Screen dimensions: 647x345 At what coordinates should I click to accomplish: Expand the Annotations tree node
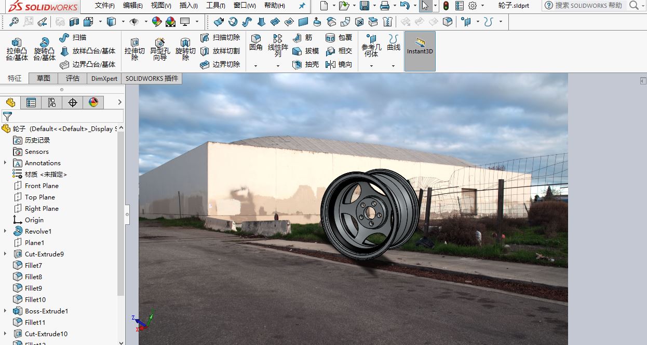(x=5, y=163)
